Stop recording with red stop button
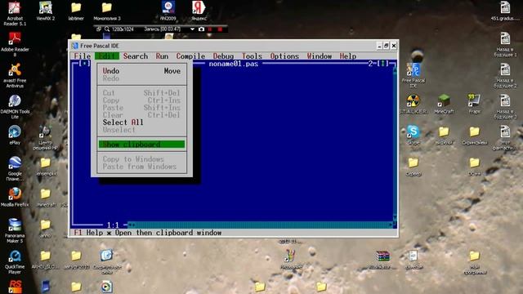This screenshot has width=523, height=294. click(220, 29)
